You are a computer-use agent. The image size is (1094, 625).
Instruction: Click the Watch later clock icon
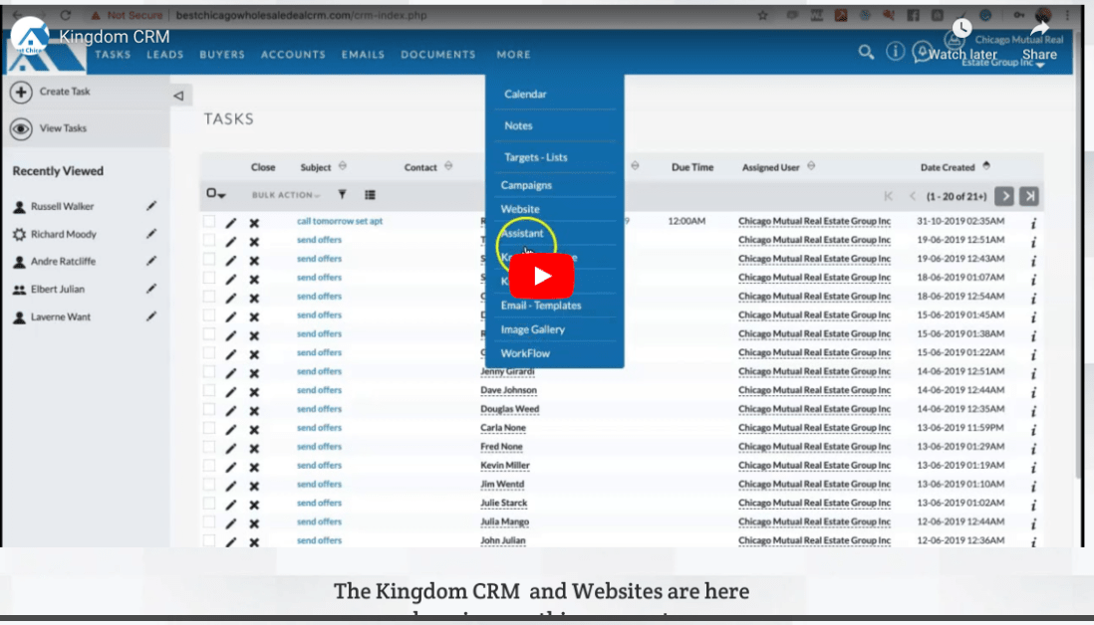961,28
